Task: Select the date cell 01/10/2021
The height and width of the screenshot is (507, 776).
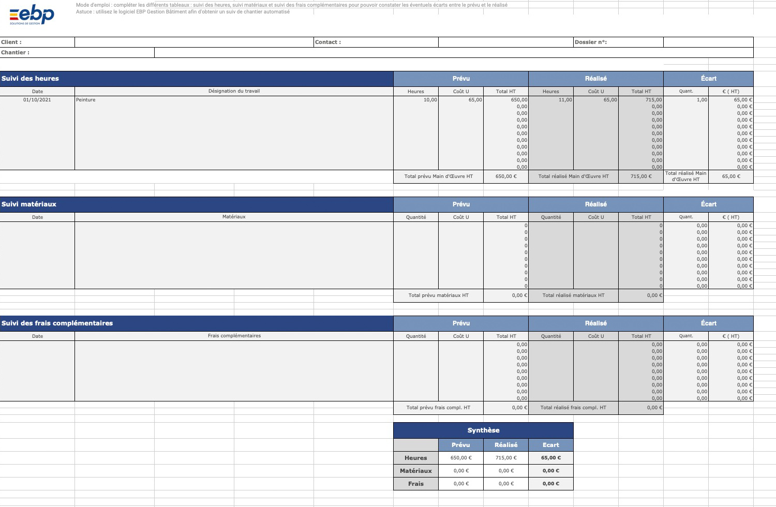Action: (x=37, y=100)
